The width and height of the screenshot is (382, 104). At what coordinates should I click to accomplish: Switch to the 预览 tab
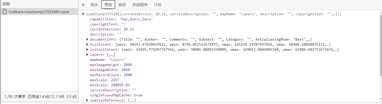[108, 5]
